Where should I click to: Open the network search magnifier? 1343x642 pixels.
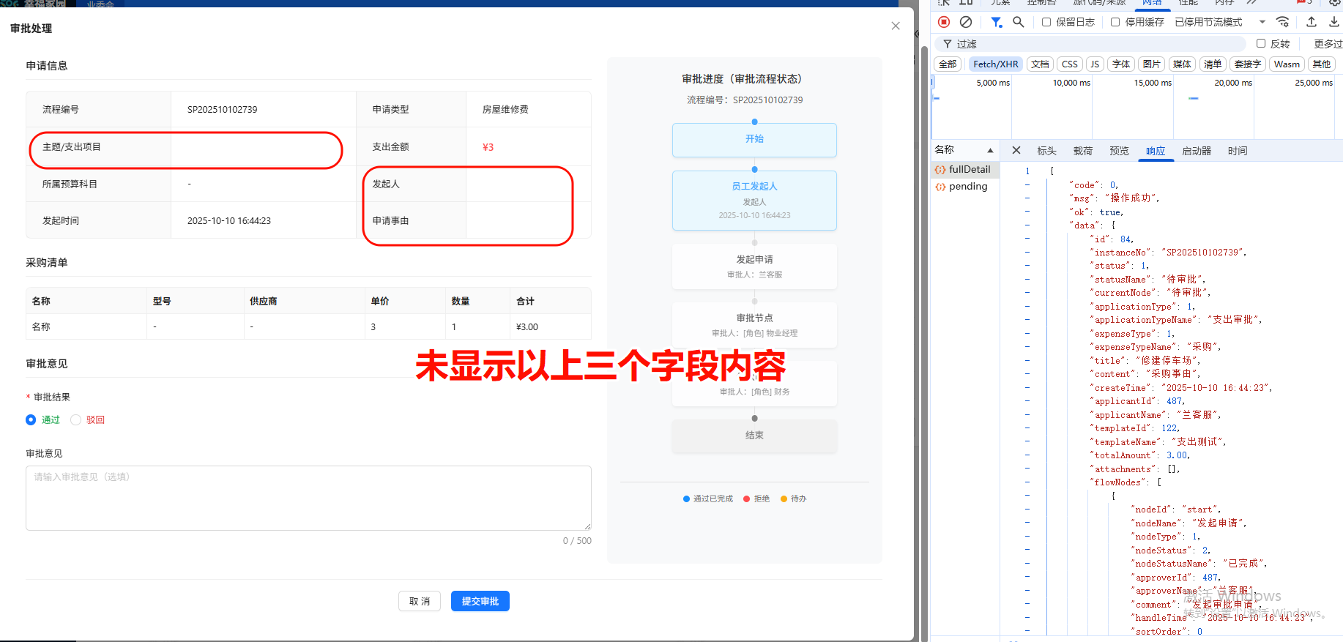1019,22
